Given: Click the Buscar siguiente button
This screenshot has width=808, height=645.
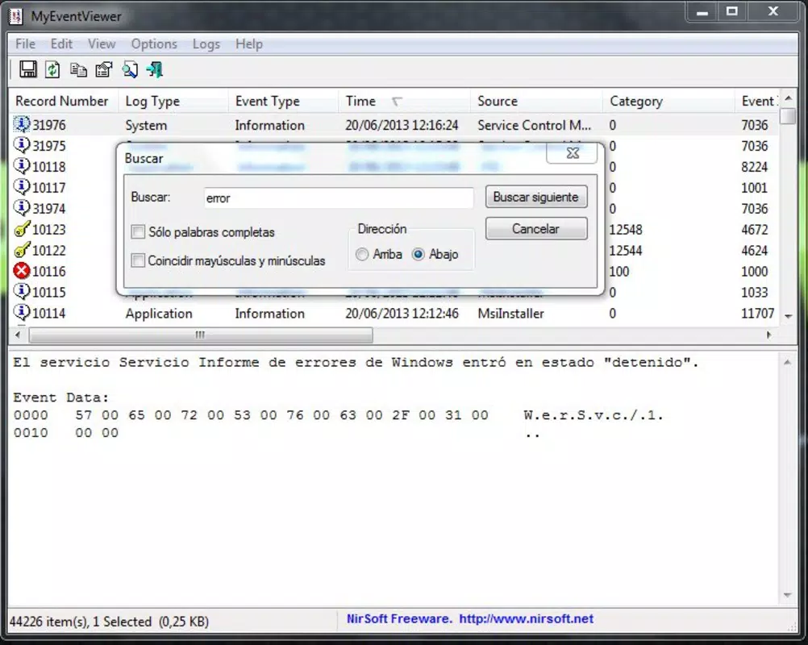Looking at the screenshot, I should click(536, 197).
